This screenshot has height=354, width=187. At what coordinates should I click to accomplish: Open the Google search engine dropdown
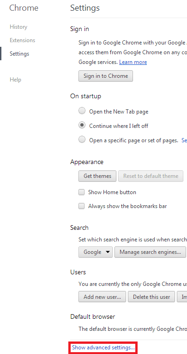pyautogui.click(x=96, y=252)
